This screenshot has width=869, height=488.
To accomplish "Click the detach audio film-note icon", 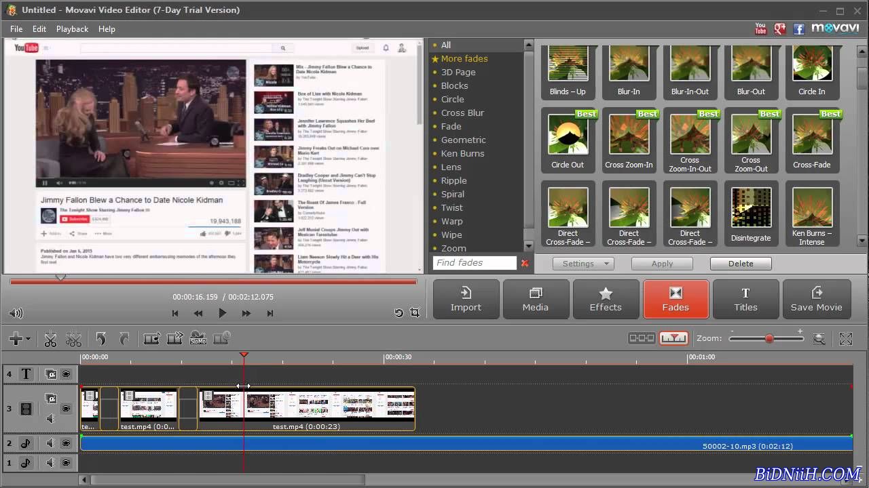I will [x=151, y=338].
